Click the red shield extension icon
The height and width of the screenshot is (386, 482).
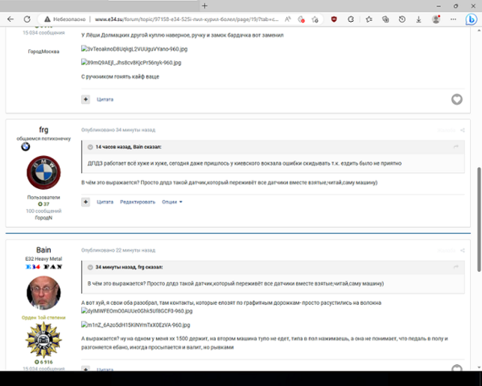click(334, 19)
